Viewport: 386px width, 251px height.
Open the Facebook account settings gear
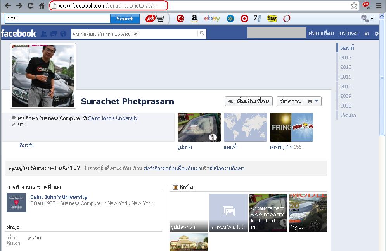[x=376, y=34]
